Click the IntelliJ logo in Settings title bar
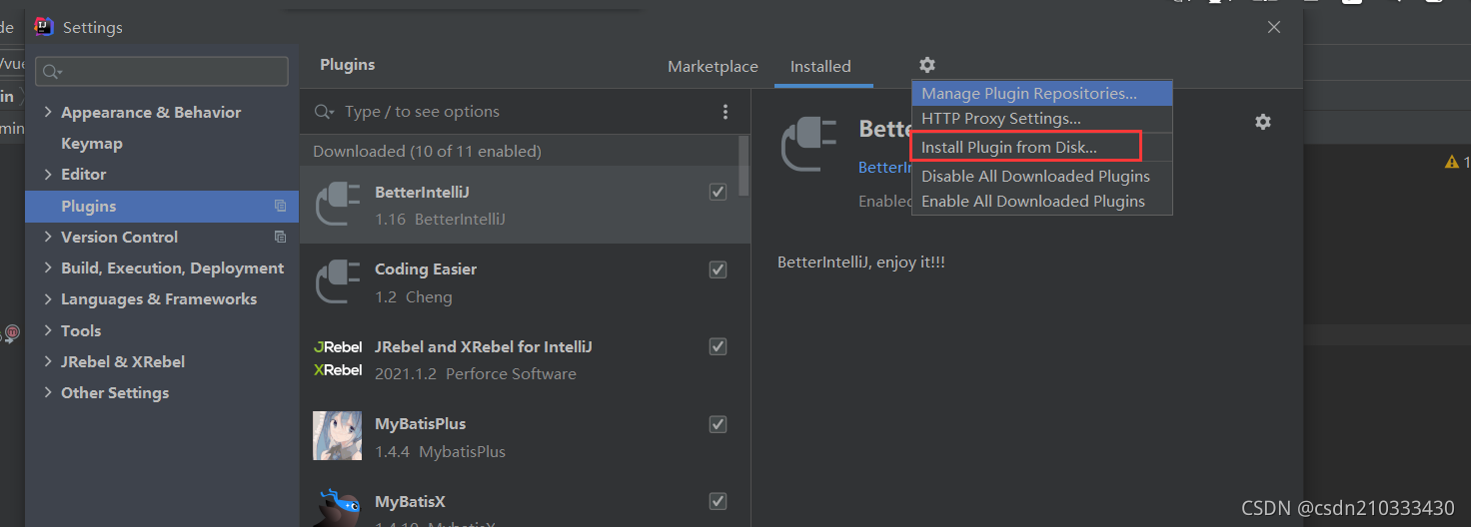The width and height of the screenshot is (1471, 527). click(43, 27)
